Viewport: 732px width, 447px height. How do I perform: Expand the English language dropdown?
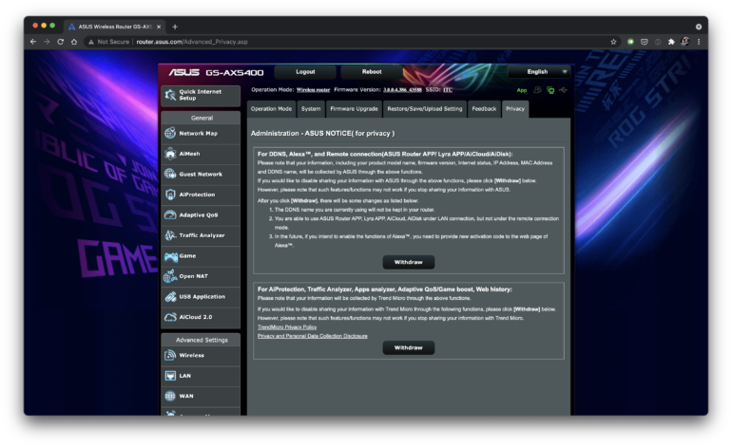click(539, 72)
